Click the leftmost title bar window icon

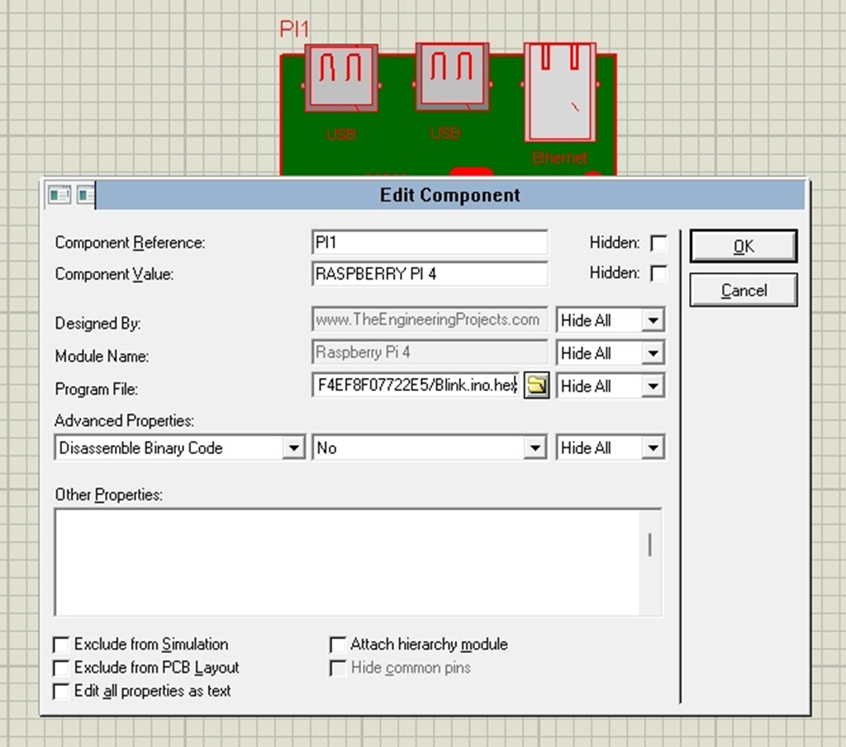(x=59, y=195)
